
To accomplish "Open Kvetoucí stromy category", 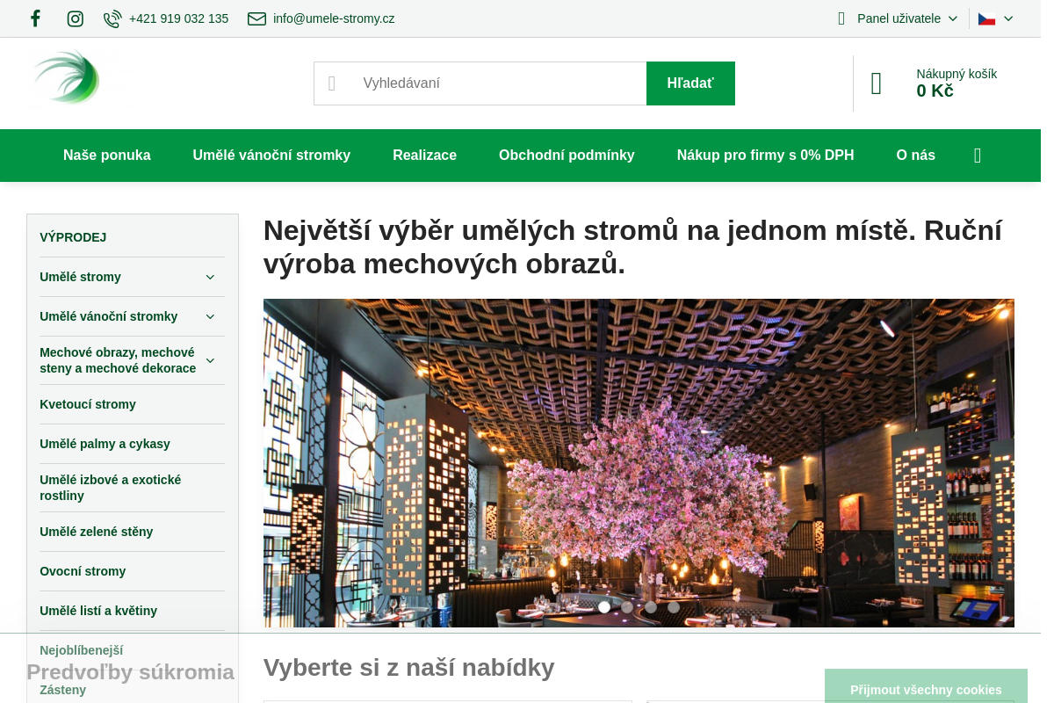I will click(88, 404).
